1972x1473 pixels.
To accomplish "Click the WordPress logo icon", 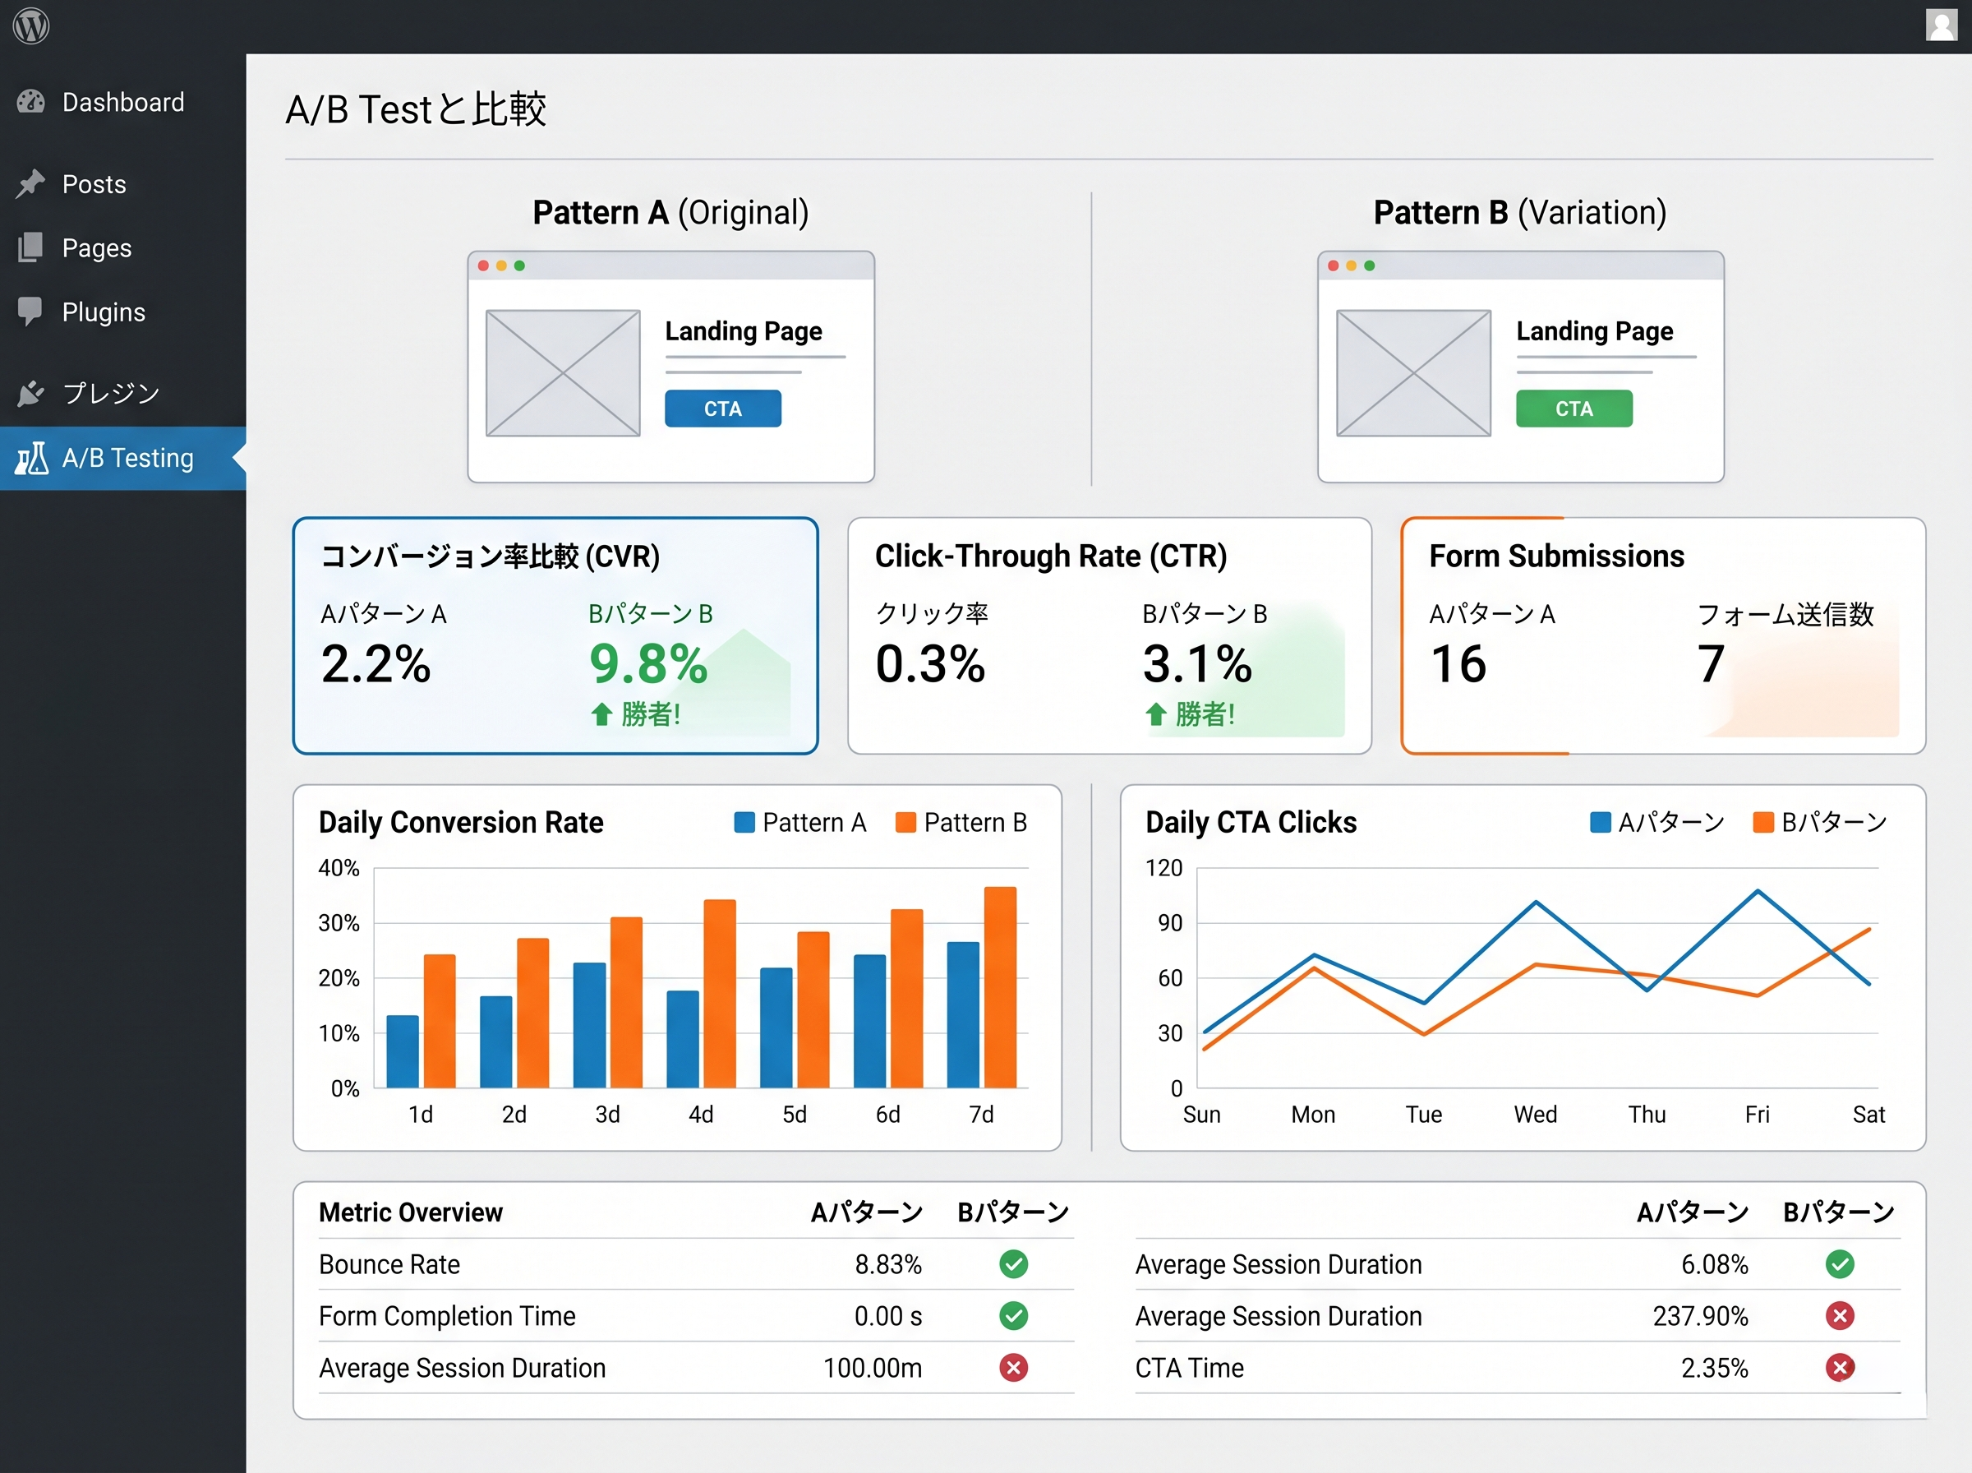I will click(31, 25).
